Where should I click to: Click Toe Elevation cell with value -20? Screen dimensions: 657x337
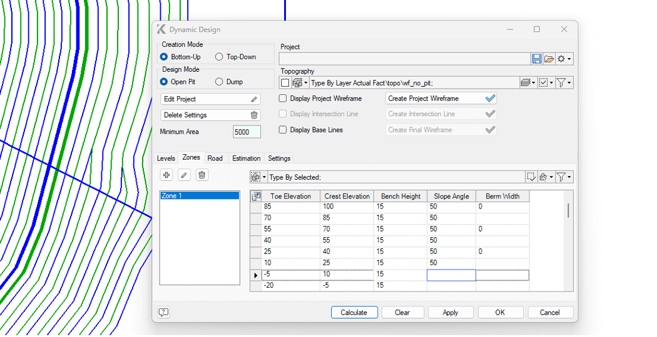click(x=290, y=286)
